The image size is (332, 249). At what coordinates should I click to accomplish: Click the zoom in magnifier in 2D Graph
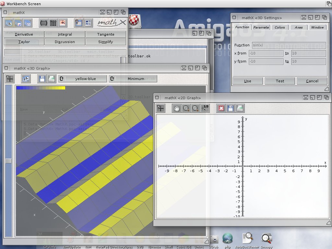(186, 108)
